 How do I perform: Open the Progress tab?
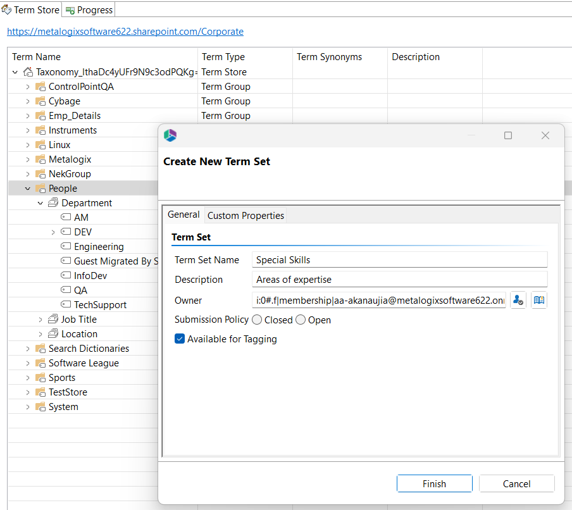point(89,9)
